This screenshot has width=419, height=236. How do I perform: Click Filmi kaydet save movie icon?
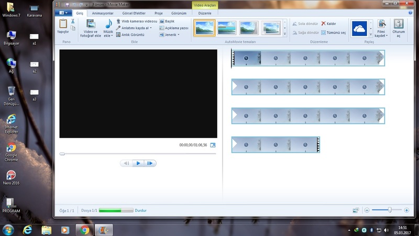[381, 24]
